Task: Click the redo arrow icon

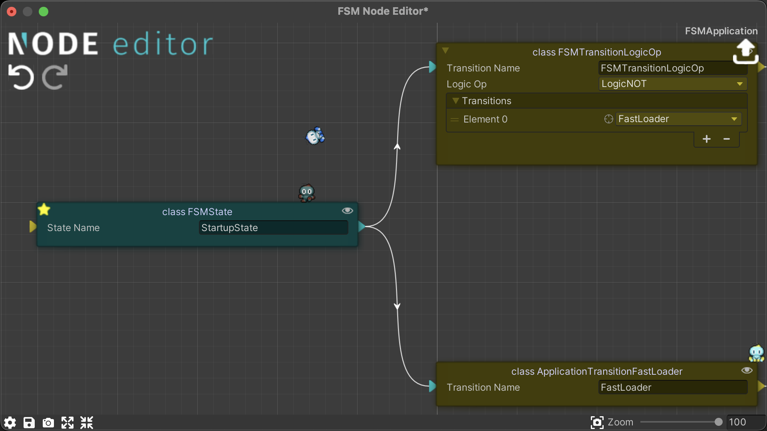Action: tap(55, 77)
